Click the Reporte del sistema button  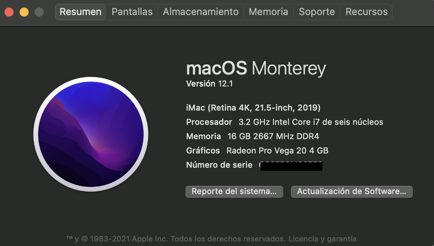(234, 191)
